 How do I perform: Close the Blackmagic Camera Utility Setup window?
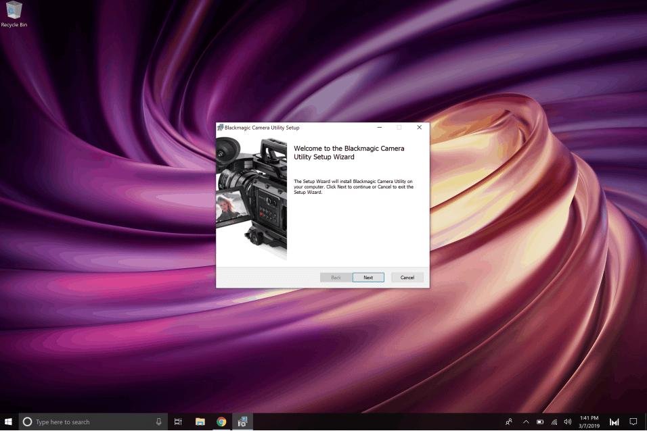419,127
